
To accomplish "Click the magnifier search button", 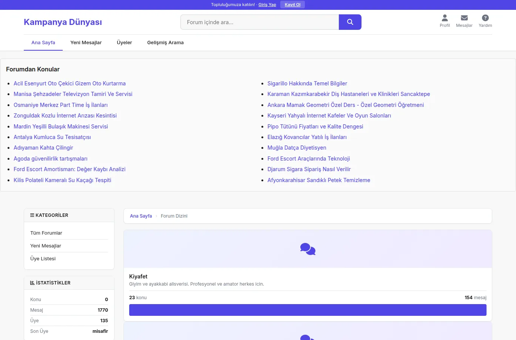I will click(x=350, y=22).
